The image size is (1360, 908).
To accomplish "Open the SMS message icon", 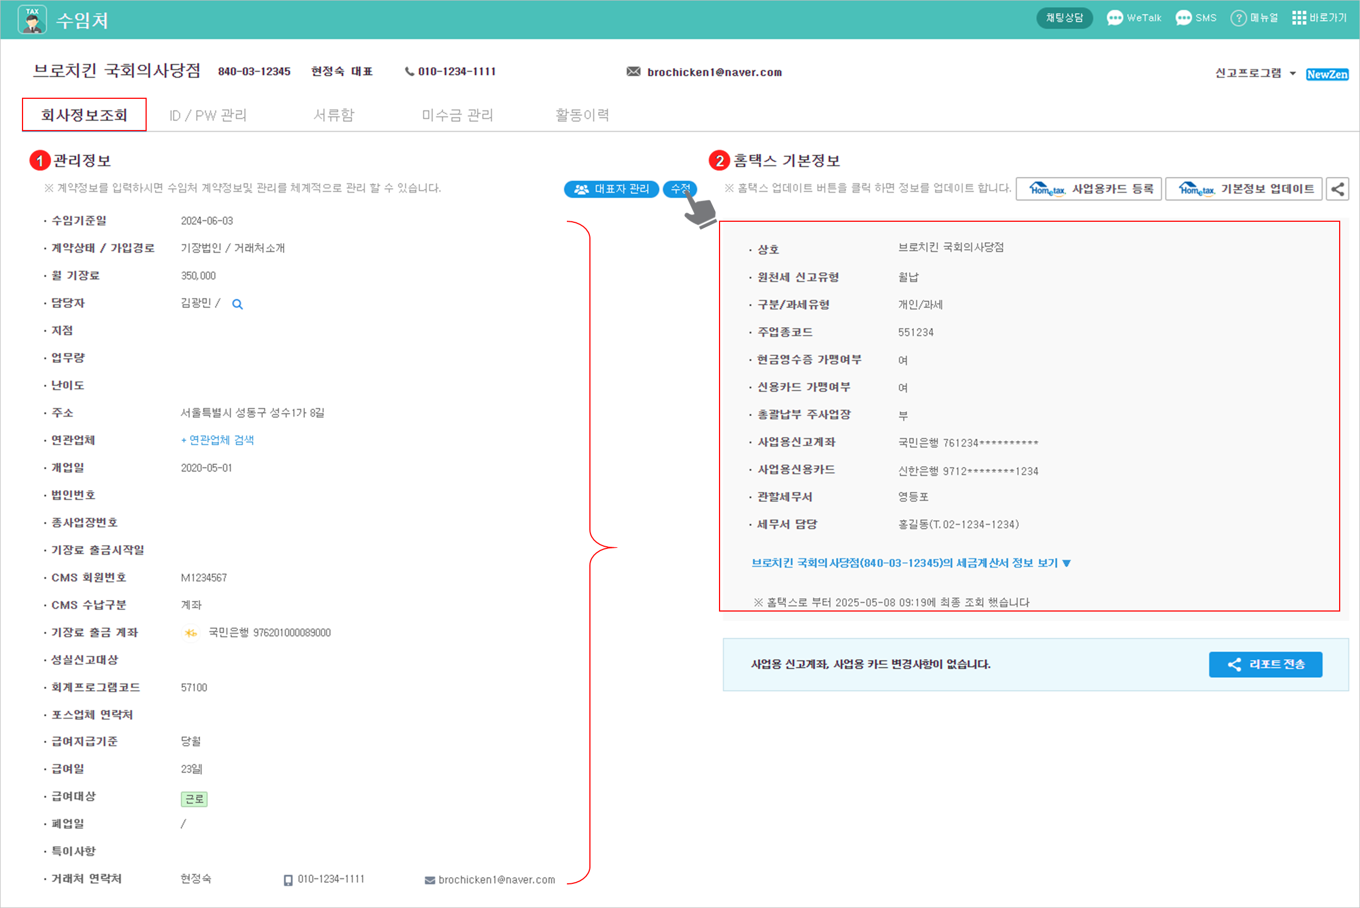I will click(1183, 18).
